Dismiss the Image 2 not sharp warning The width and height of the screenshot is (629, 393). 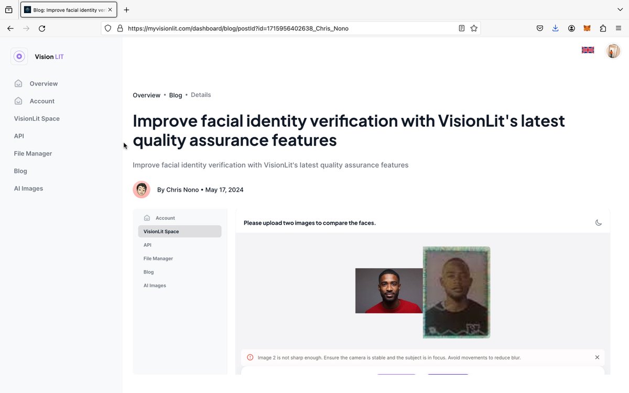[597, 357]
